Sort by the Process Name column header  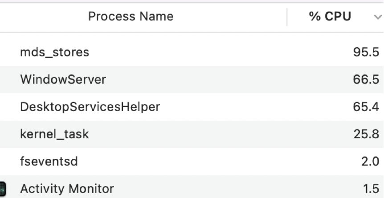tap(131, 17)
